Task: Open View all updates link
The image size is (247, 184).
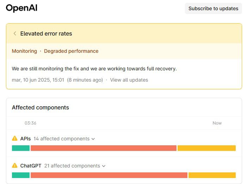Action: coord(129,80)
